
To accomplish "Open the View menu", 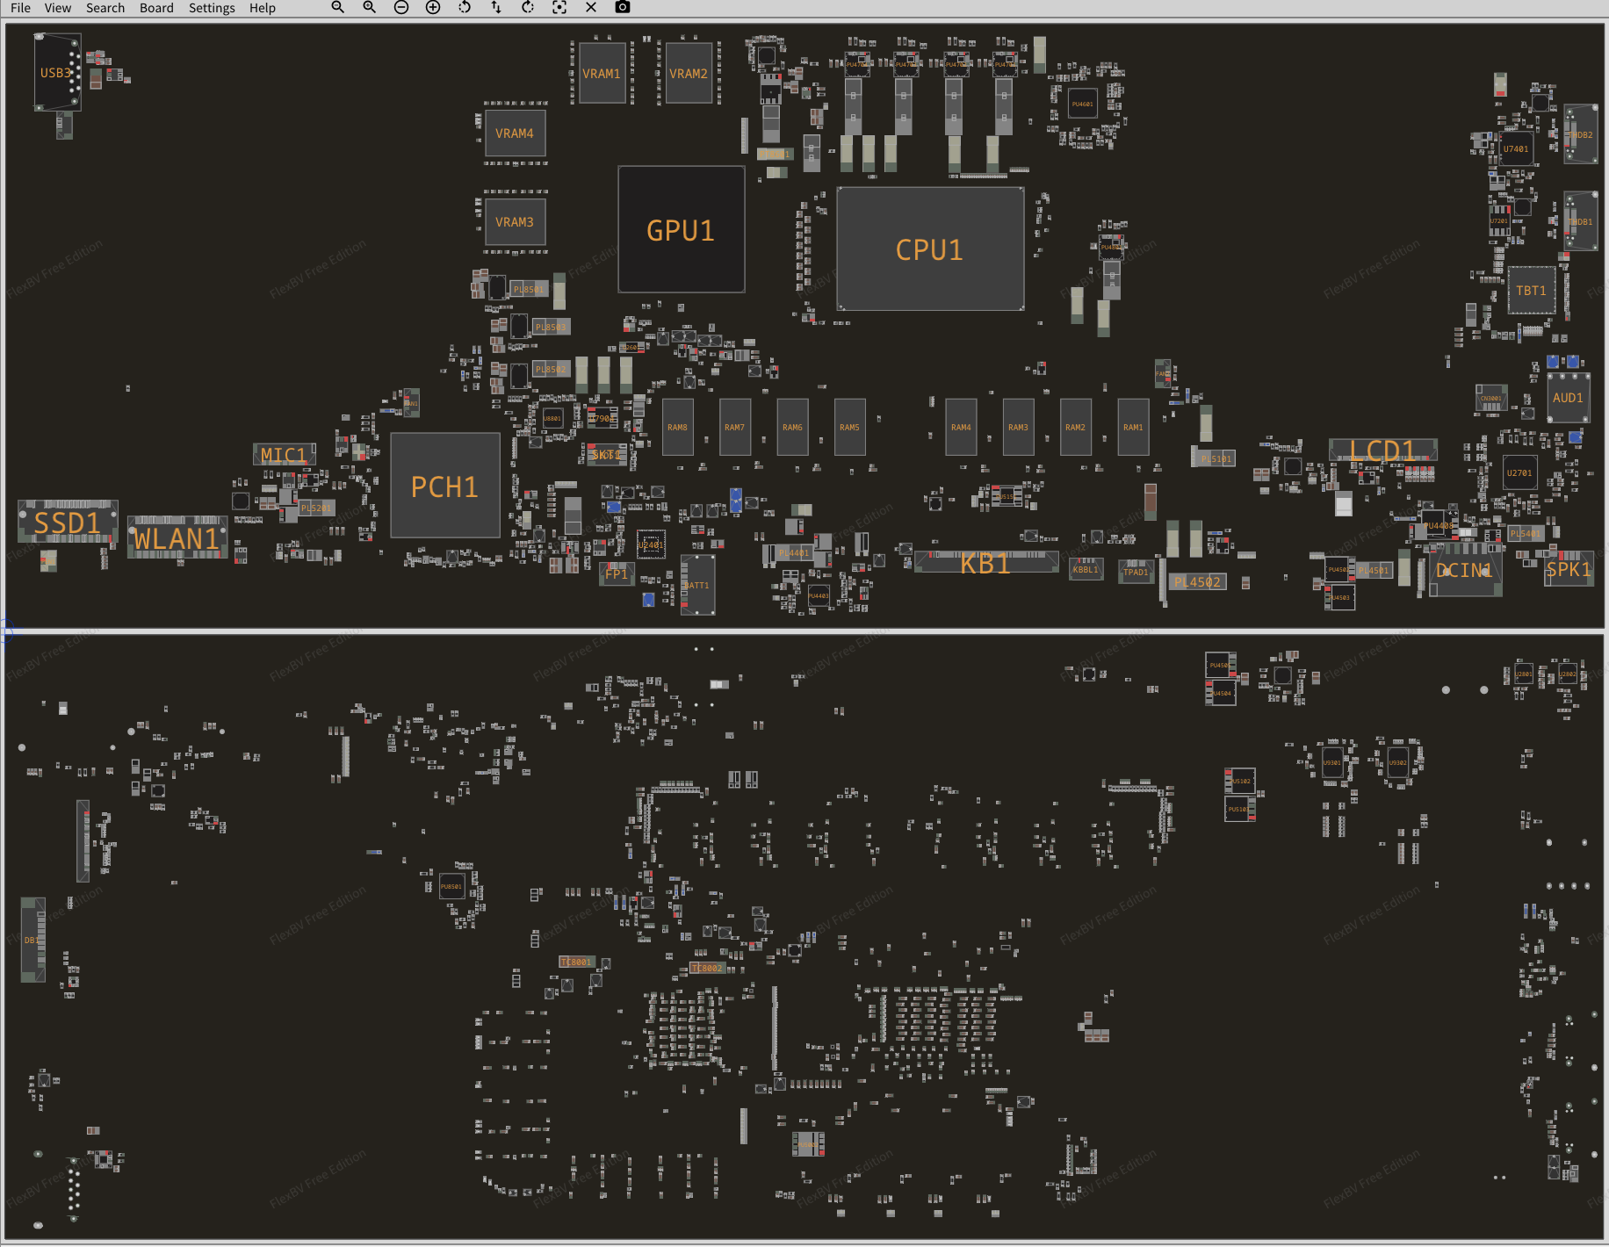I will click(x=58, y=8).
